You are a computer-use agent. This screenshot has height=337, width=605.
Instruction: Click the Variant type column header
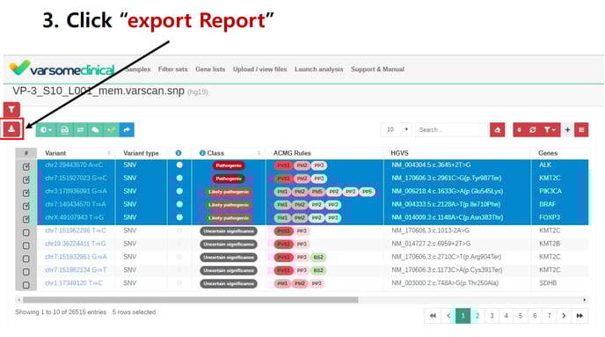141,153
